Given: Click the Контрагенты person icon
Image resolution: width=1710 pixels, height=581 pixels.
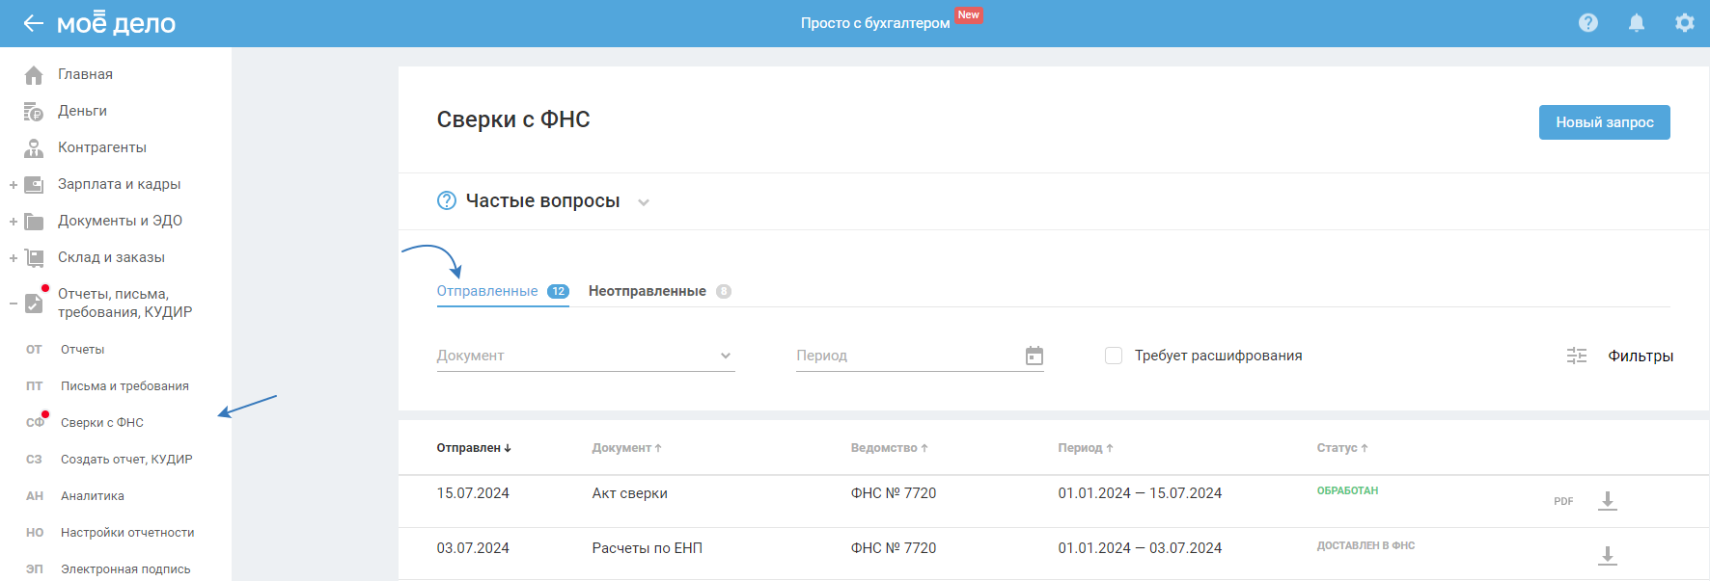Looking at the screenshot, I should point(34,148).
